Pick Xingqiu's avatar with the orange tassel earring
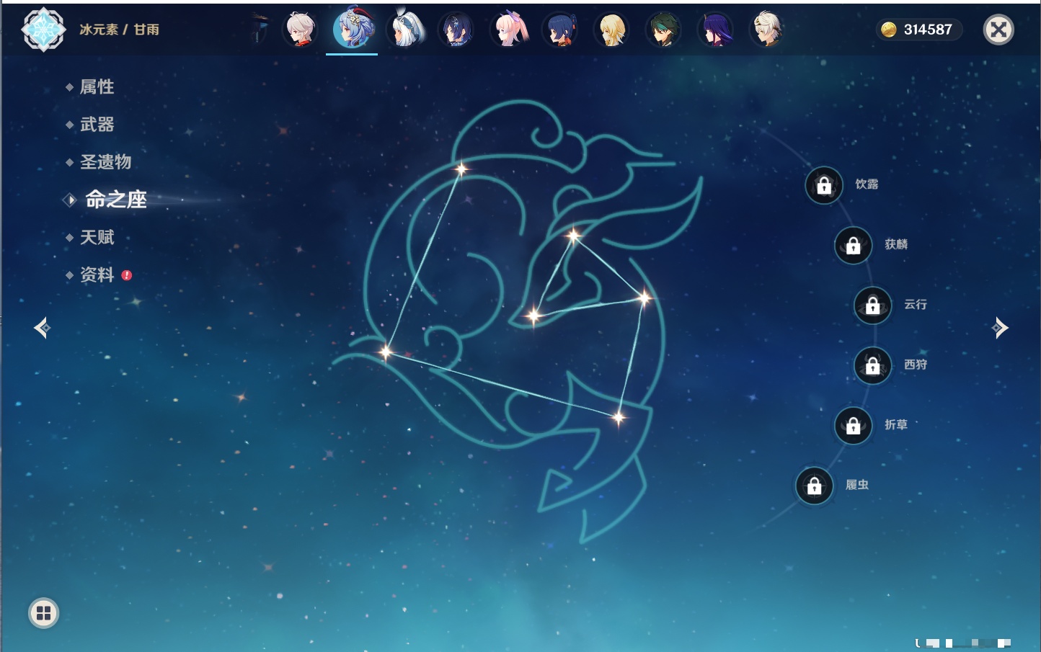 pyautogui.click(x=560, y=30)
